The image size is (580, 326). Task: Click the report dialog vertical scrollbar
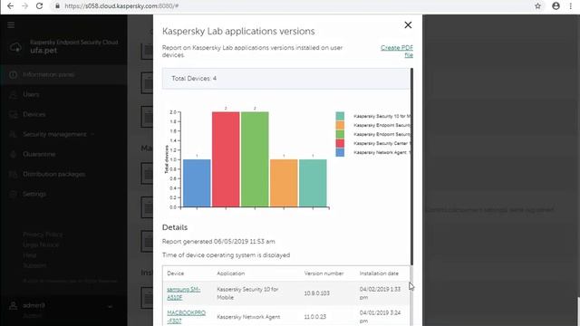pos(411,167)
